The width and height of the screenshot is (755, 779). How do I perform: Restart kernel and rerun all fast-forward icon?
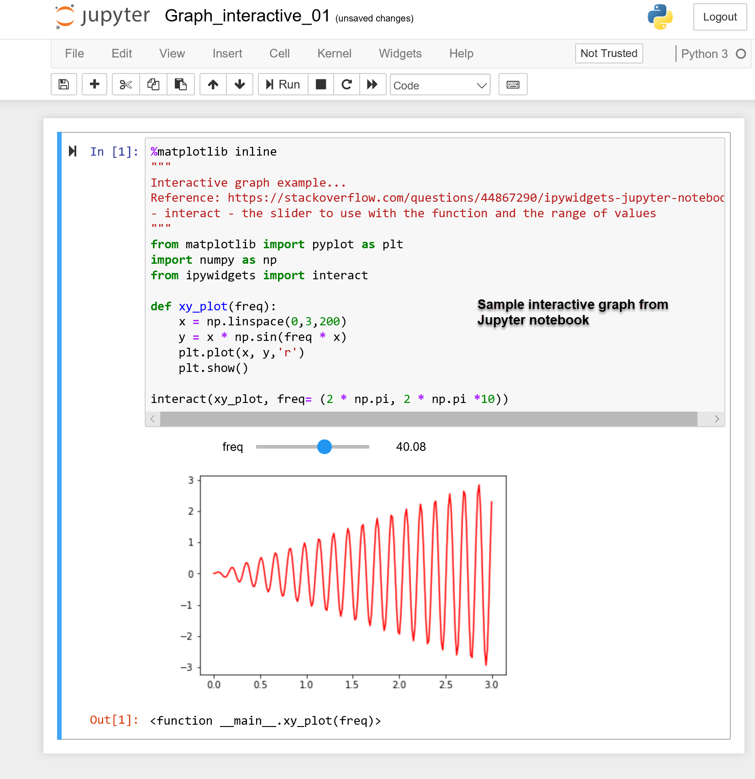coord(372,84)
